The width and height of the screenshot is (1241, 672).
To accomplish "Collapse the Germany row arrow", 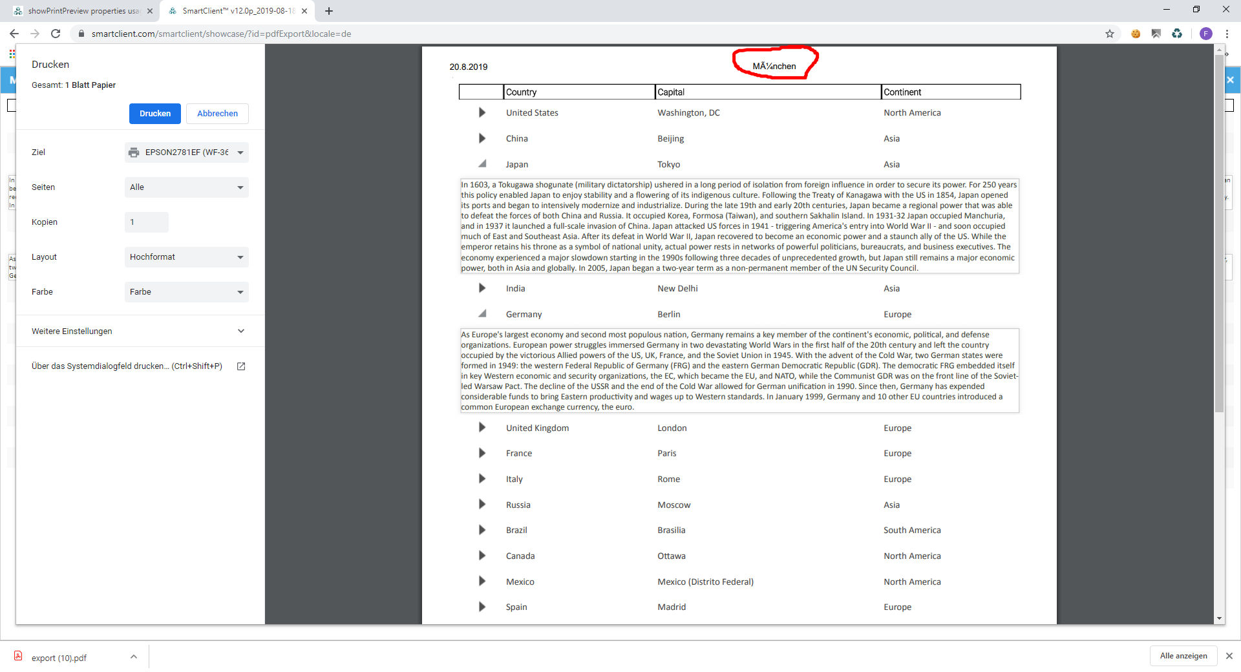I will [x=482, y=313].
